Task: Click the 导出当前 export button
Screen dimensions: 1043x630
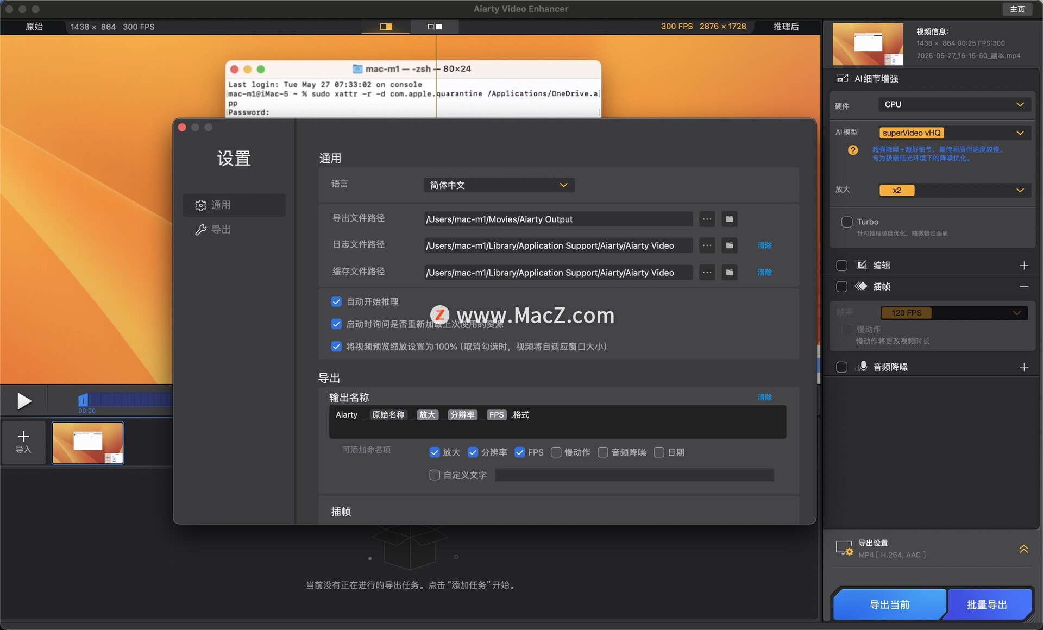Action: point(890,605)
